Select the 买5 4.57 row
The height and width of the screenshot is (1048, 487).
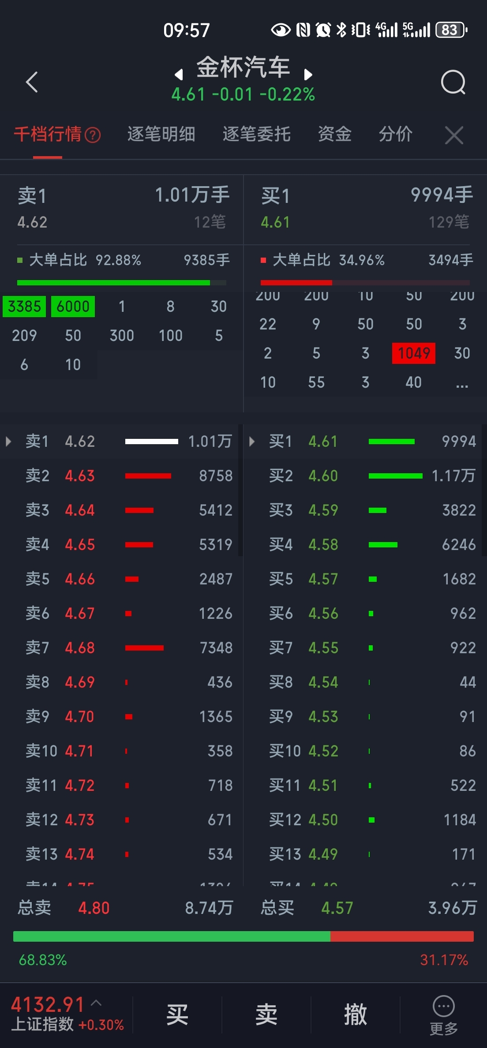[x=365, y=579]
